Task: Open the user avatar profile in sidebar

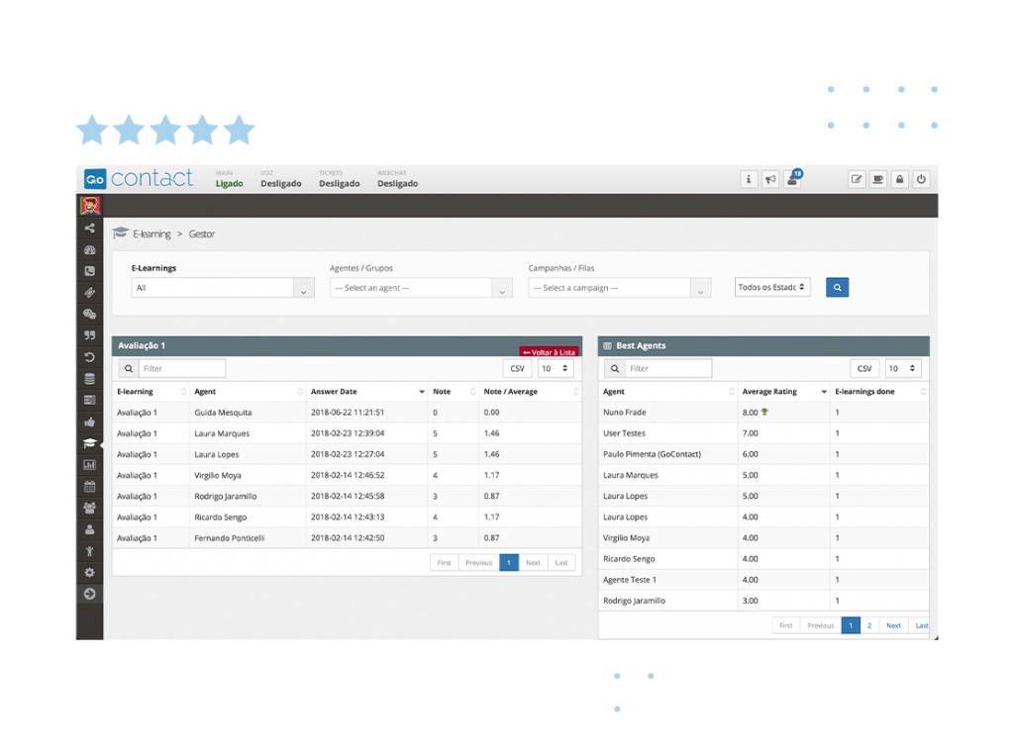Action: pyautogui.click(x=90, y=206)
